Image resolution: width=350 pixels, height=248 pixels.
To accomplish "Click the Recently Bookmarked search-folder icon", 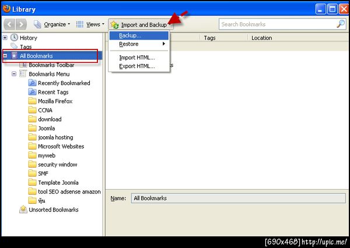I will (32, 83).
